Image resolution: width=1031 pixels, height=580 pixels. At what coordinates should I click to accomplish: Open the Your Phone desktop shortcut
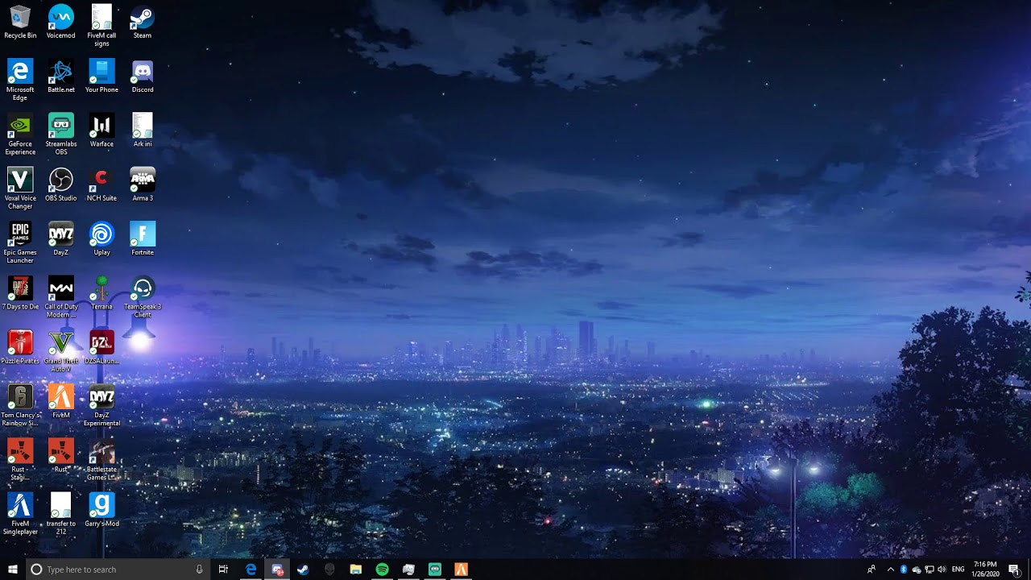pyautogui.click(x=101, y=76)
